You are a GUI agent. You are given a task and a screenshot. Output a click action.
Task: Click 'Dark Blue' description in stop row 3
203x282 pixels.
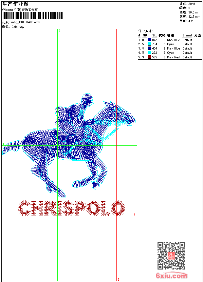[x=173, y=49]
